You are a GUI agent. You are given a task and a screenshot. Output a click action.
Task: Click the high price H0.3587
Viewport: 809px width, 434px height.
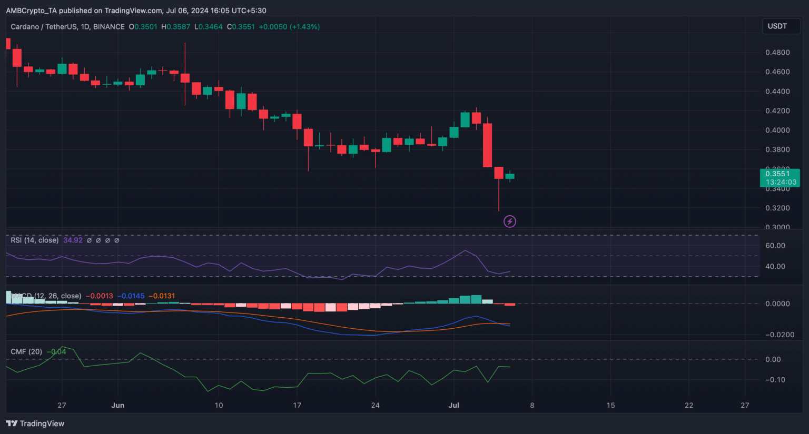[x=176, y=27]
